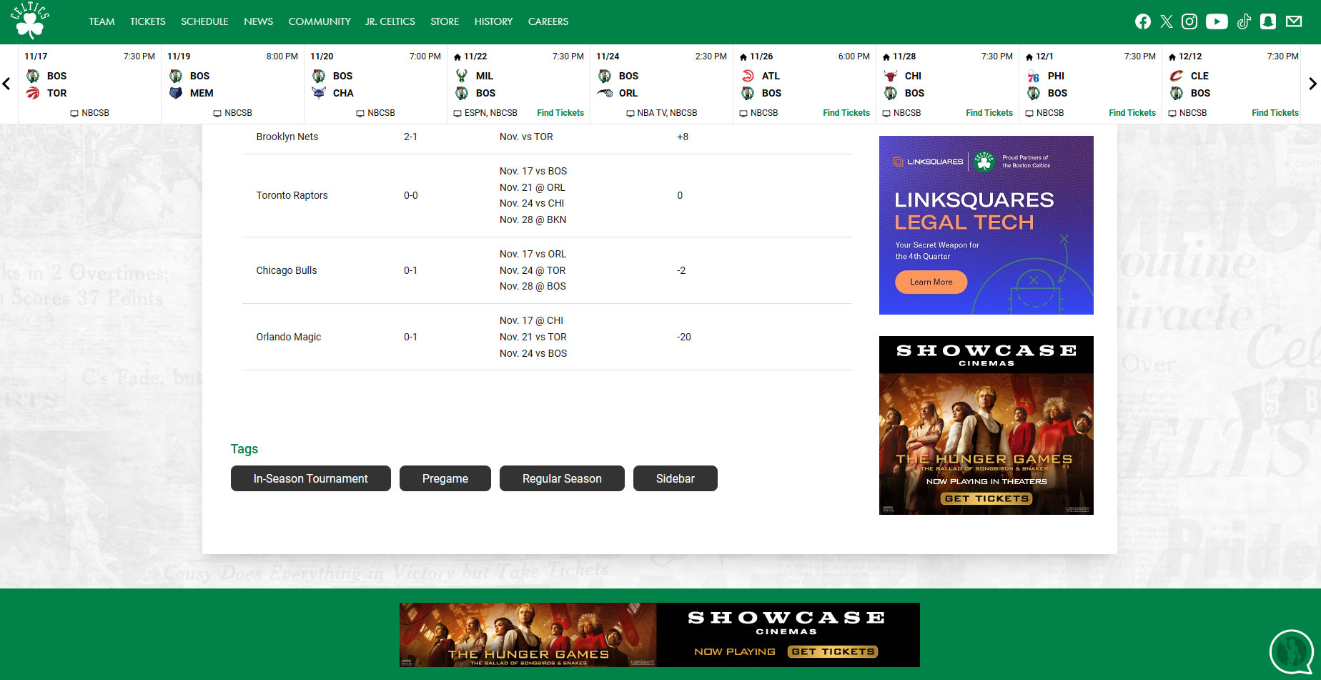The height and width of the screenshot is (680, 1321).
Task: Click Find Tickets for 11/22 MIL game
Action: pyautogui.click(x=560, y=113)
